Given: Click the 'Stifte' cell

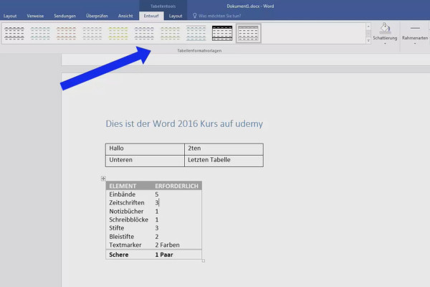Looking at the screenshot, I should coord(117,228).
